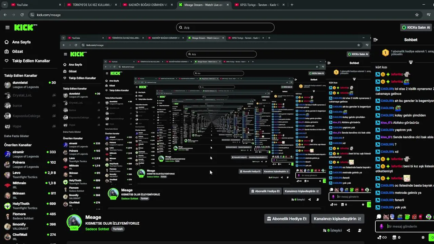Insert the cat emote from quick bar
The height and width of the screenshot is (244, 434).
tap(386, 217)
